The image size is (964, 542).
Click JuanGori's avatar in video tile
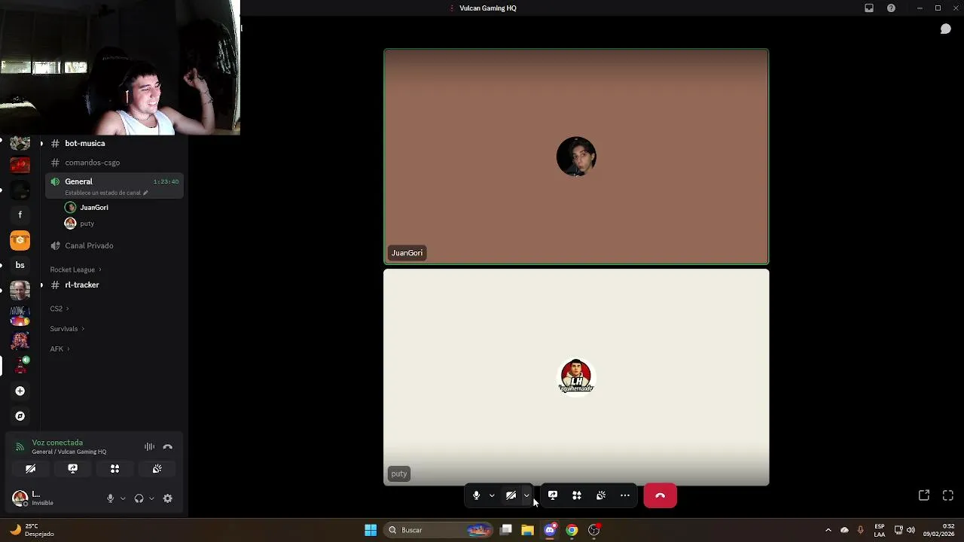(576, 157)
